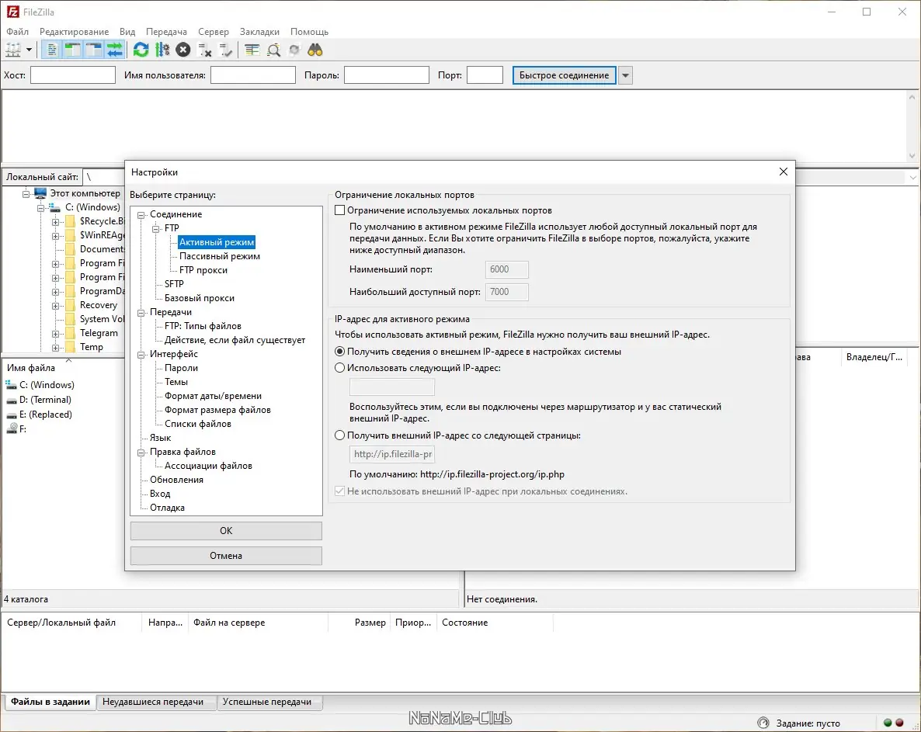Image resolution: width=921 pixels, height=732 pixels.
Task: Open Site Manager dropdown arrow
Action: pyautogui.click(x=29, y=50)
